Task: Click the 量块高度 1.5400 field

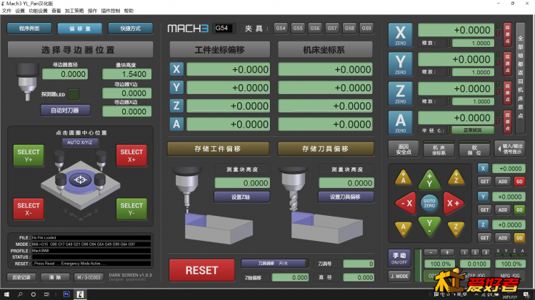Action: [x=126, y=74]
